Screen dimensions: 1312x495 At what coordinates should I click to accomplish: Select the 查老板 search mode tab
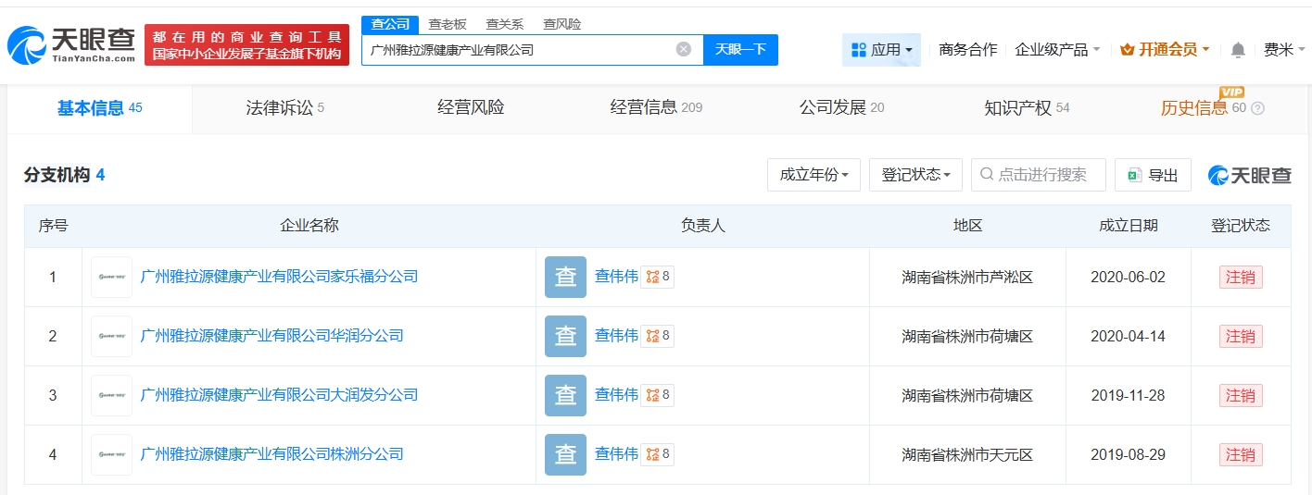448,24
